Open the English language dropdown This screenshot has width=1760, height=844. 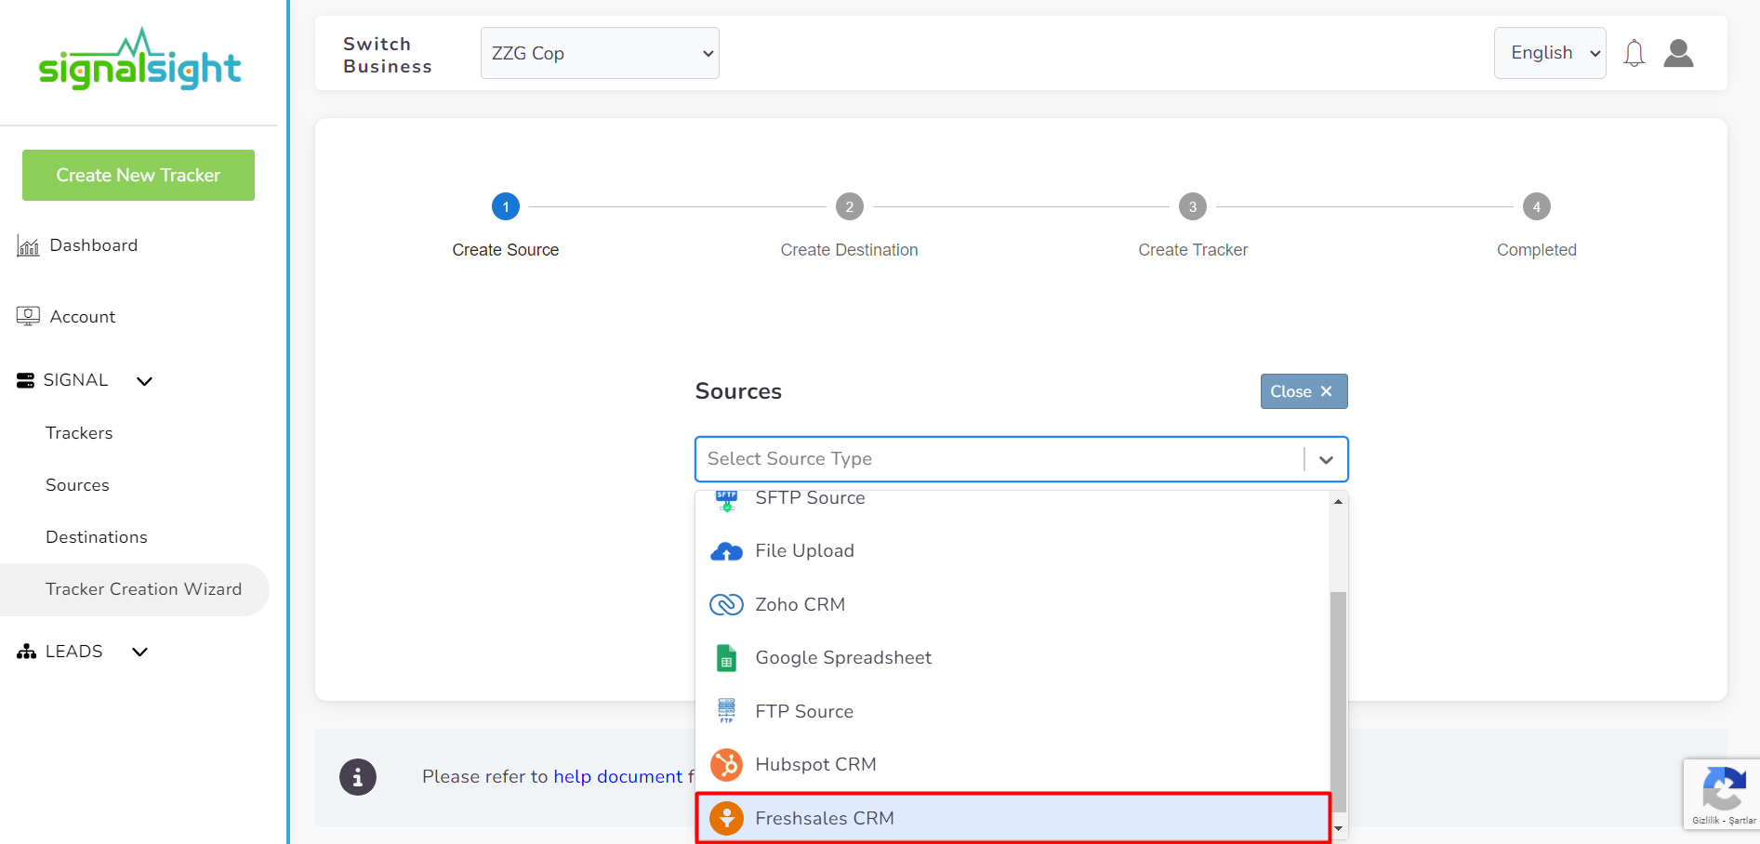click(1550, 53)
